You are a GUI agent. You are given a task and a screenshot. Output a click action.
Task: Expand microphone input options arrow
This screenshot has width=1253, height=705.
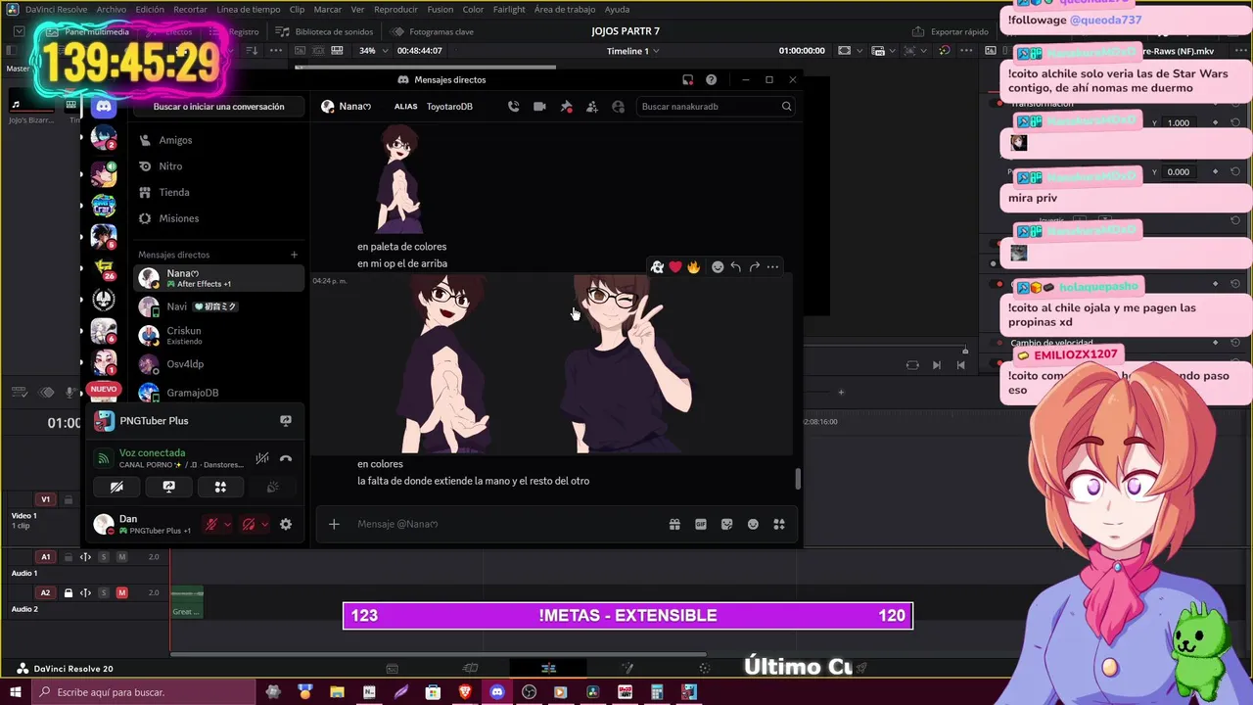click(x=227, y=524)
